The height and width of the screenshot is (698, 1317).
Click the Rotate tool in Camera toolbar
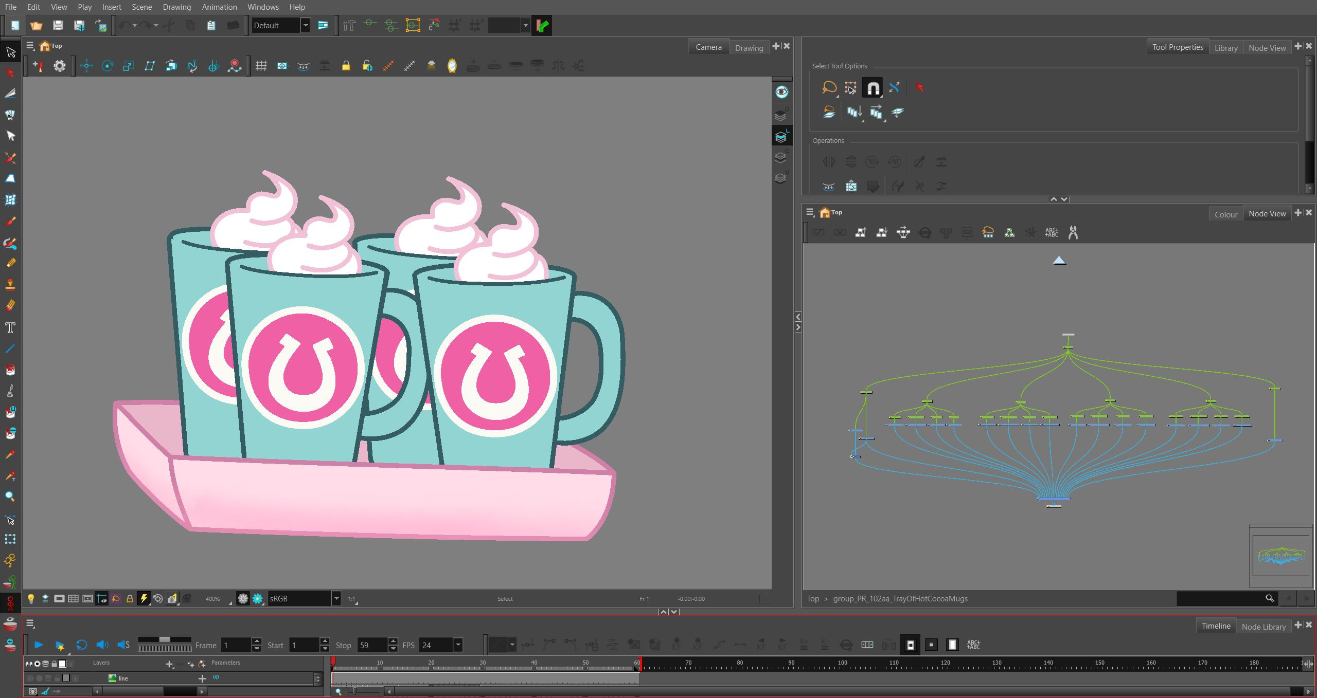click(x=108, y=66)
